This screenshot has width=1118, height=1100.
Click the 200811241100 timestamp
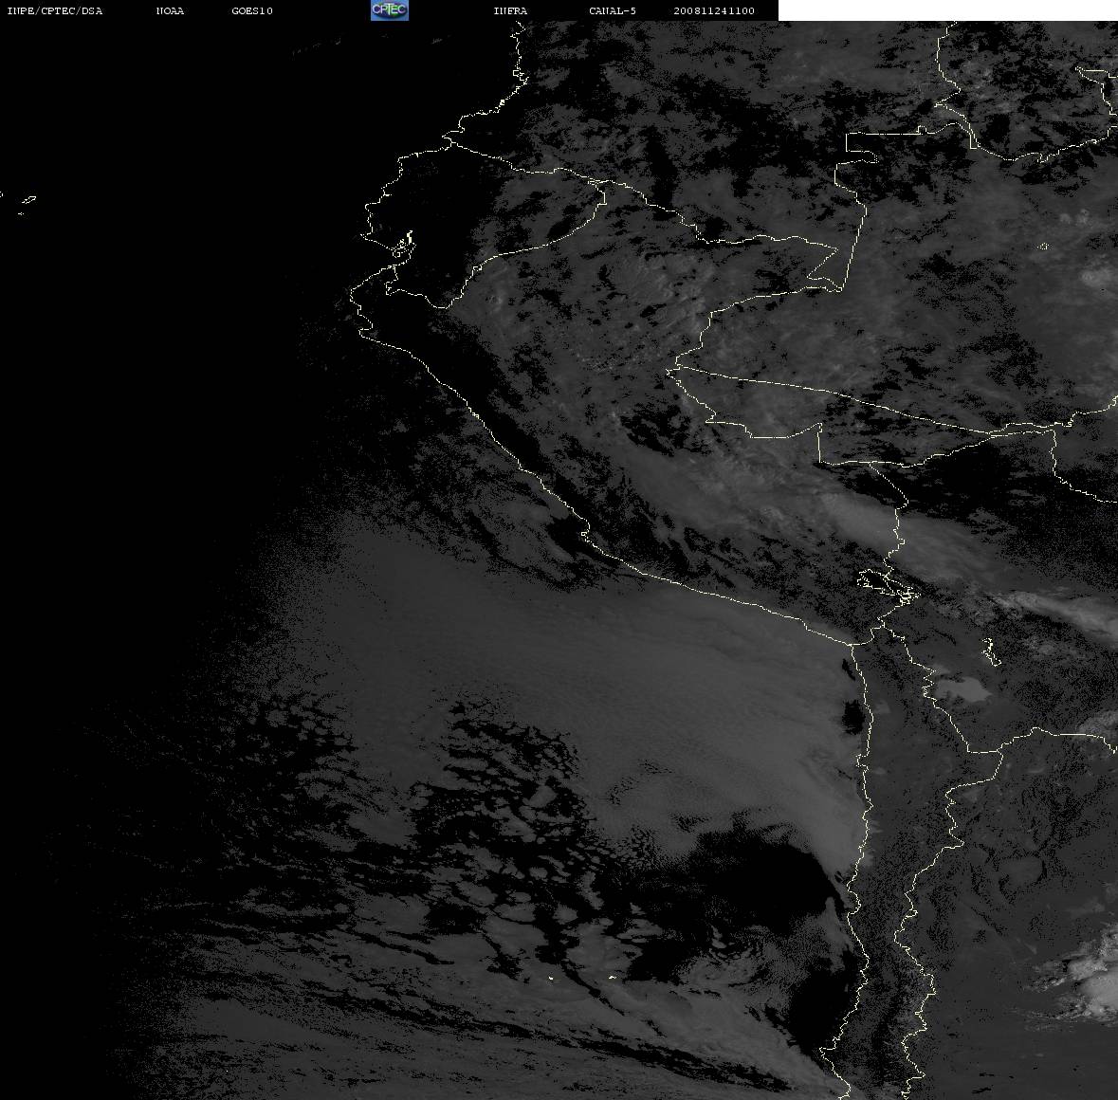coord(714,10)
